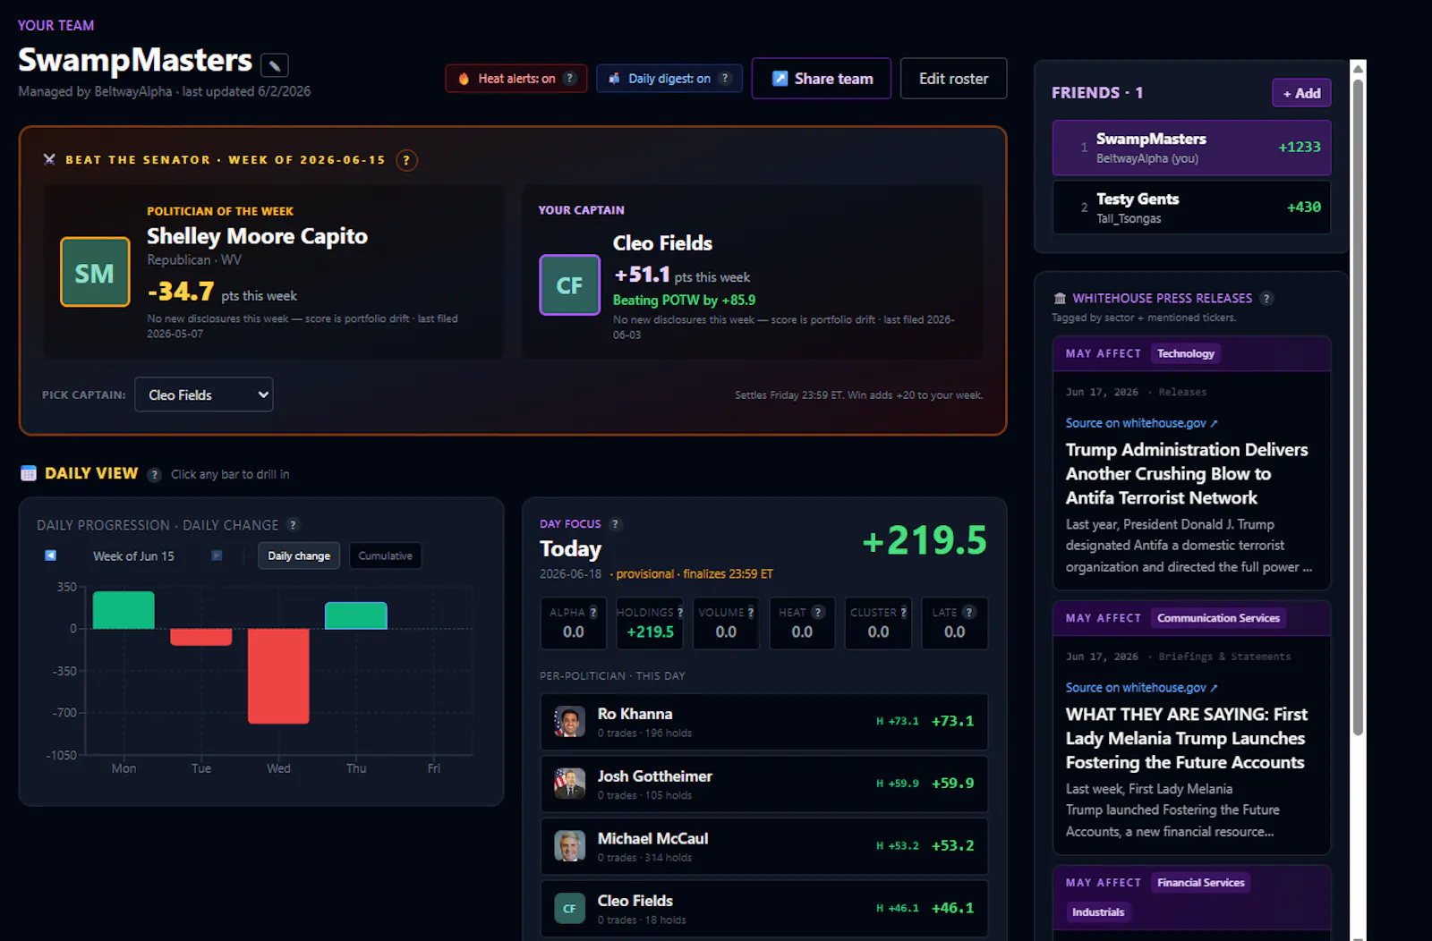Add a friend with the + Add button
The height and width of the screenshot is (941, 1432).
(x=1301, y=93)
